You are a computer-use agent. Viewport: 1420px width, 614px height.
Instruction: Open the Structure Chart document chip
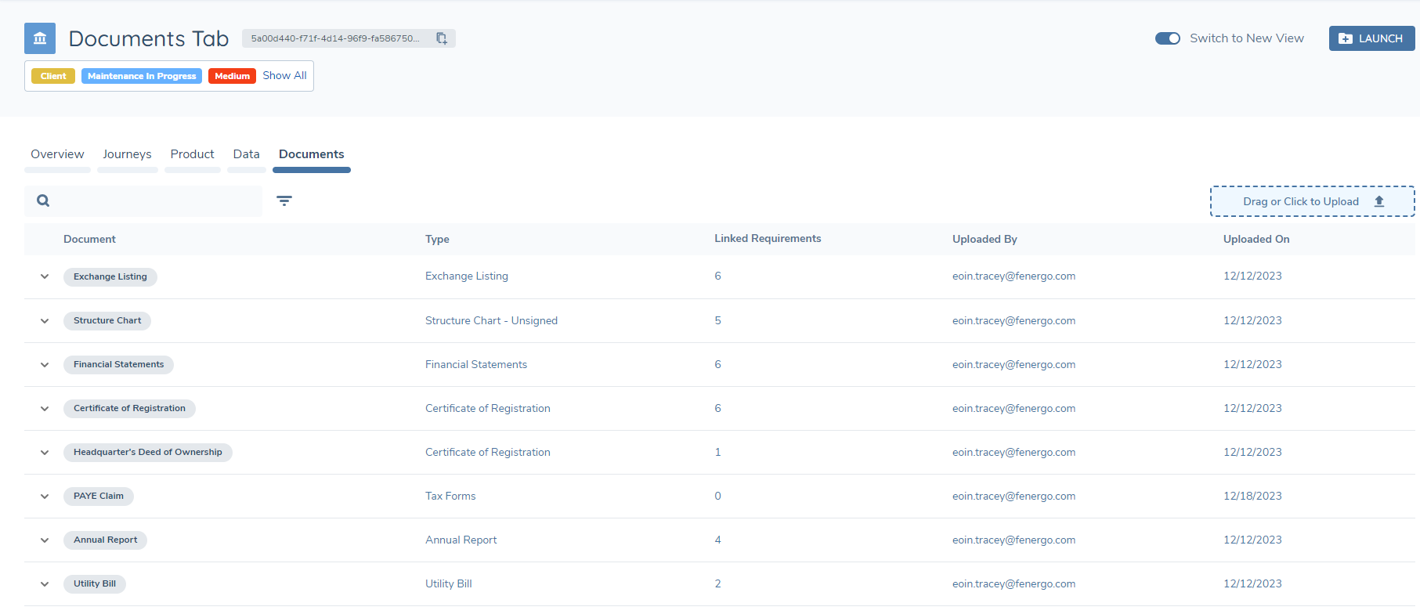coord(107,320)
